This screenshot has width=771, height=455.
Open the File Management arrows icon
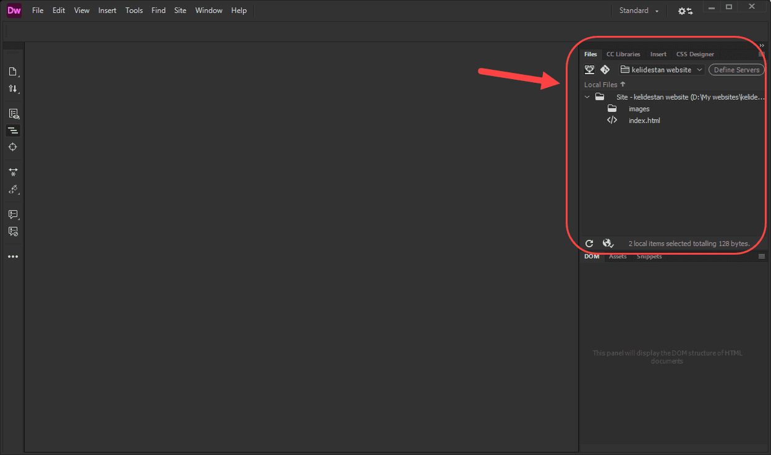(x=13, y=89)
